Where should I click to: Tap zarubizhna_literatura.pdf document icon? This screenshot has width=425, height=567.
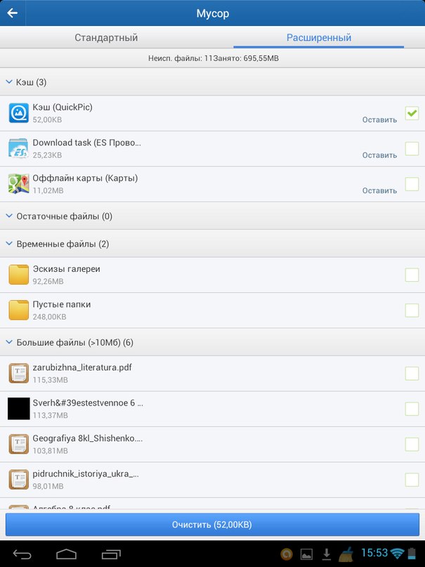[18, 373]
